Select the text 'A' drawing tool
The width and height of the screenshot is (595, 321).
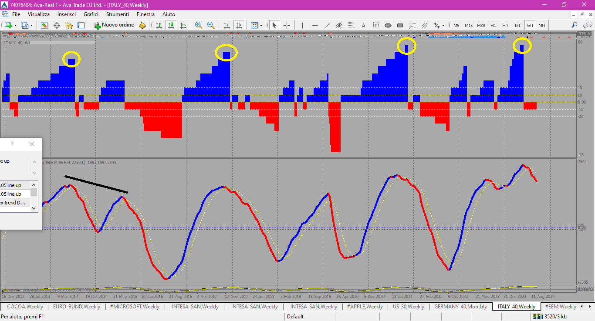point(363,25)
